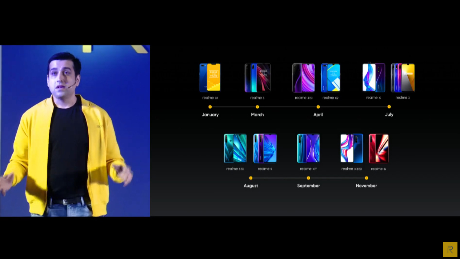
Task: Click the "January" month label
Action: coord(210,115)
